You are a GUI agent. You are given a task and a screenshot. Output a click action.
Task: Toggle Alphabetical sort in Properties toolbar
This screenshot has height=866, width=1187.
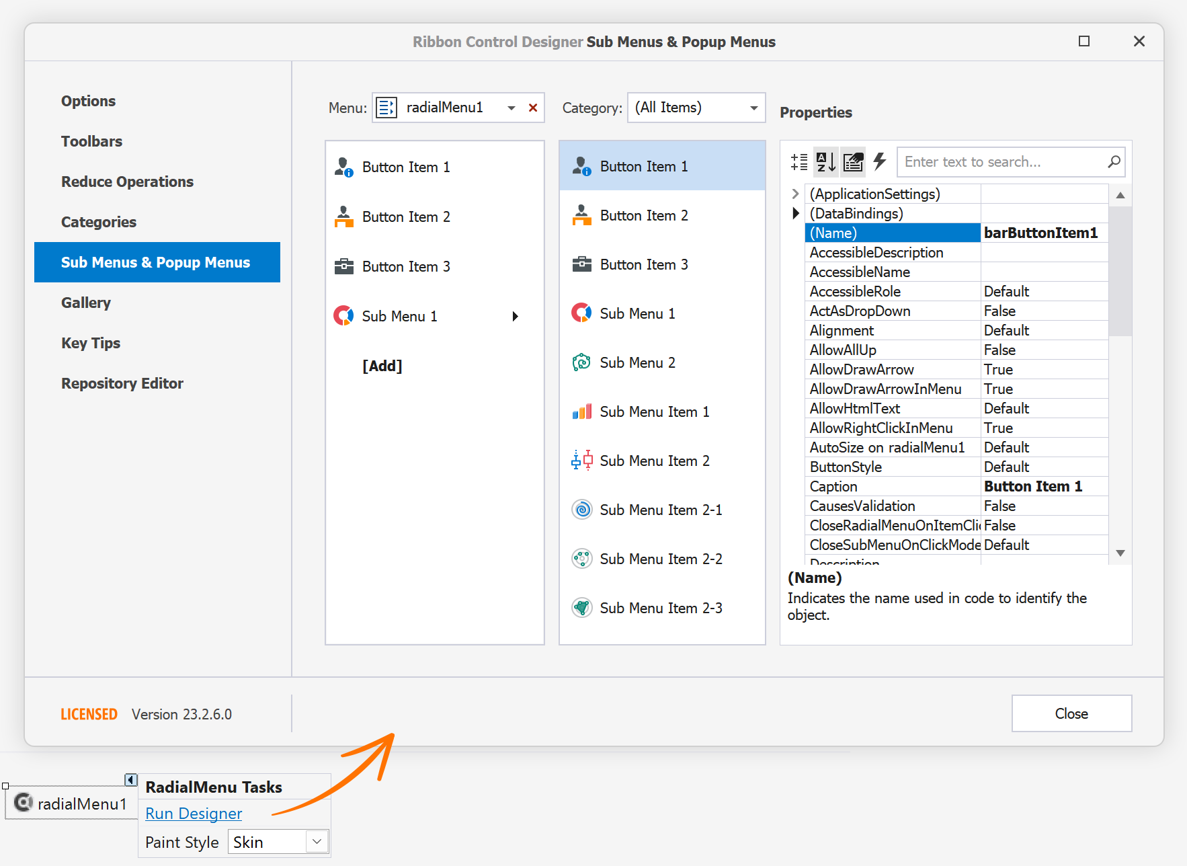pyautogui.click(x=825, y=162)
